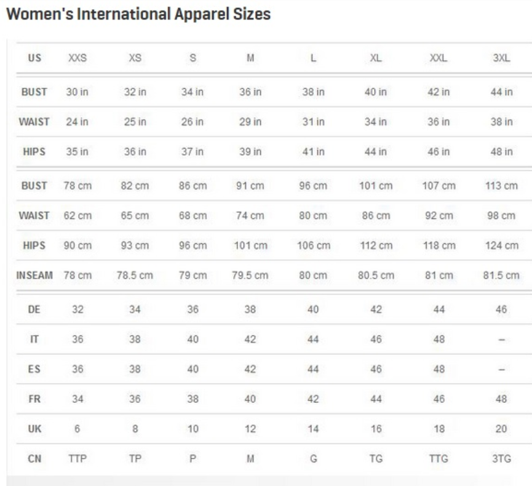
Task: Click the XXL size column header
Action: click(x=439, y=58)
